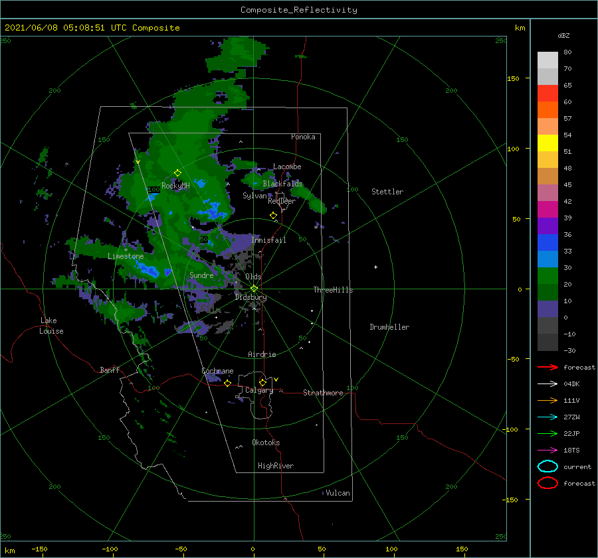This screenshot has width=598, height=558.
Task: Click the red forecast ellipse icon
Action: 548,483
